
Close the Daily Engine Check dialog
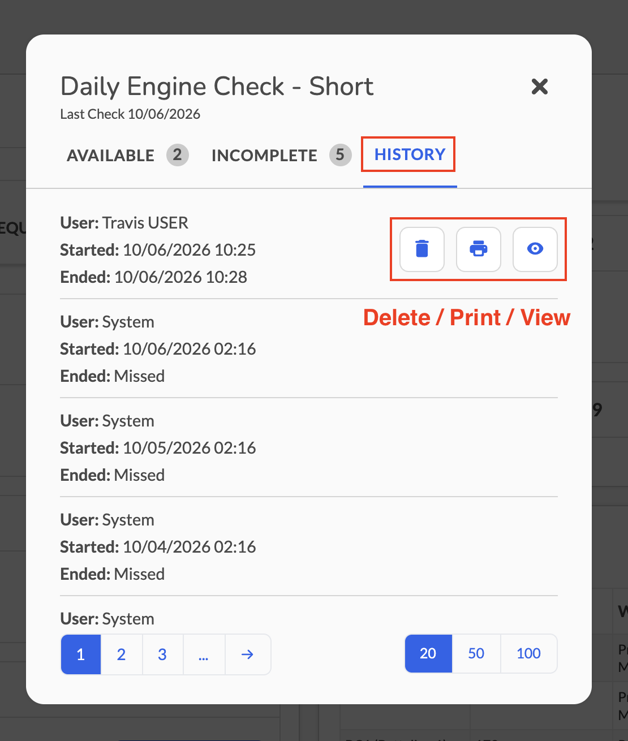click(x=540, y=87)
